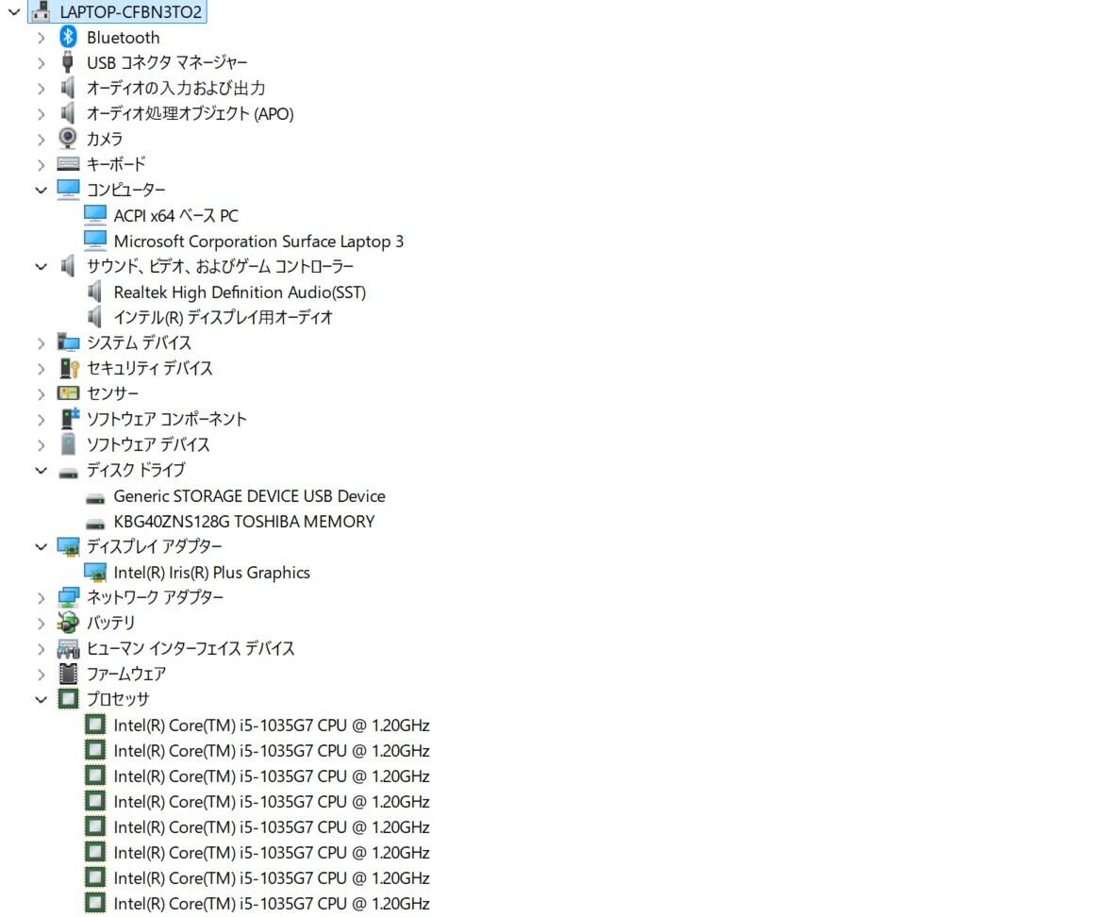Select the Microsoft Corporation Surface Laptop 3 text
Image resolution: width=1095 pixels, height=917 pixels.
tap(258, 241)
